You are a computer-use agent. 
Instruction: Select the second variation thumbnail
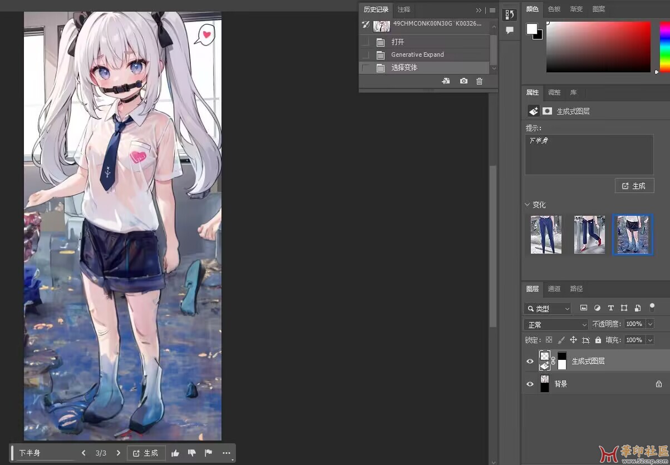pyautogui.click(x=589, y=235)
